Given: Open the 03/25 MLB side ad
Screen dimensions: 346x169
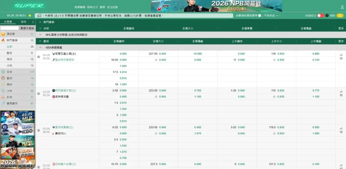Looking at the screenshot, I should click(x=18, y=117).
